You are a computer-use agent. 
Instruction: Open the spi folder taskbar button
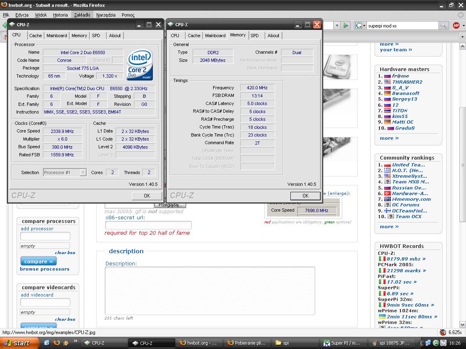(x=294, y=343)
